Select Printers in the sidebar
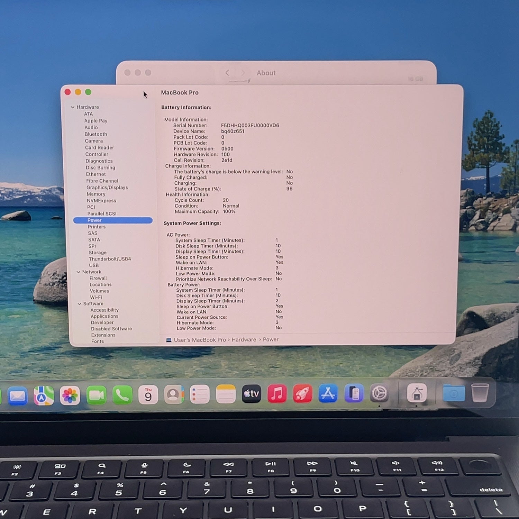This screenshot has height=519, width=519. pyautogui.click(x=97, y=227)
